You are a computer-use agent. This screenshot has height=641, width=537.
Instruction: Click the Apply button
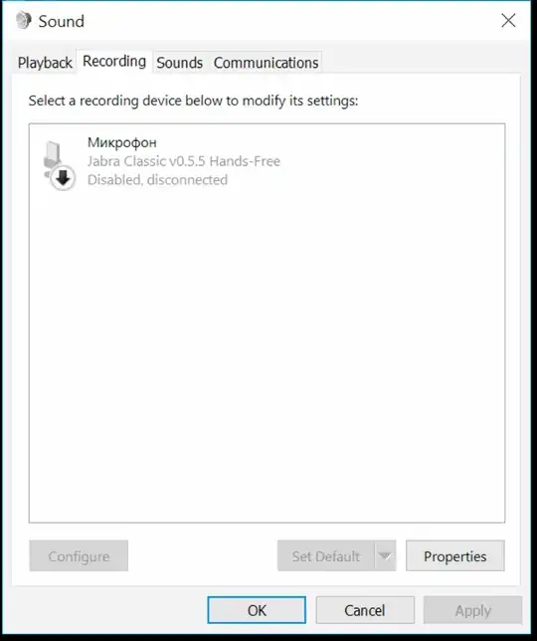click(x=473, y=610)
